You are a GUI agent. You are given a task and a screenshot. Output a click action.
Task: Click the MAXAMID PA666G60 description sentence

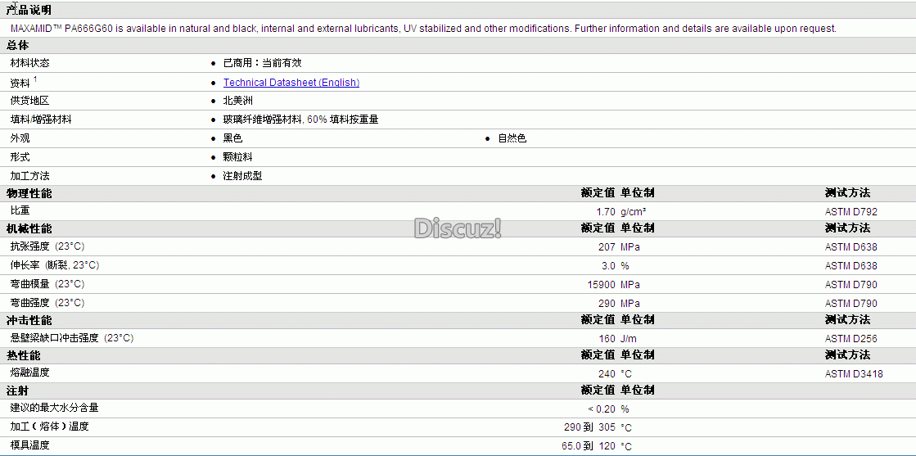click(423, 28)
